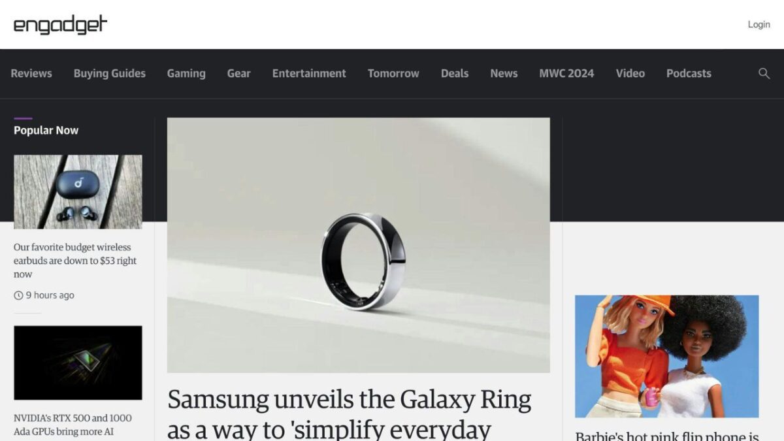Navigate to Entertainment

tap(309, 73)
